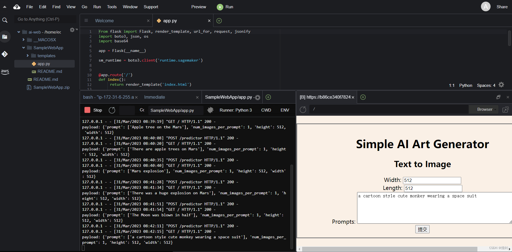Open the search magnifier in left sidebar
Screen dimensions: 512x252
point(5,20)
